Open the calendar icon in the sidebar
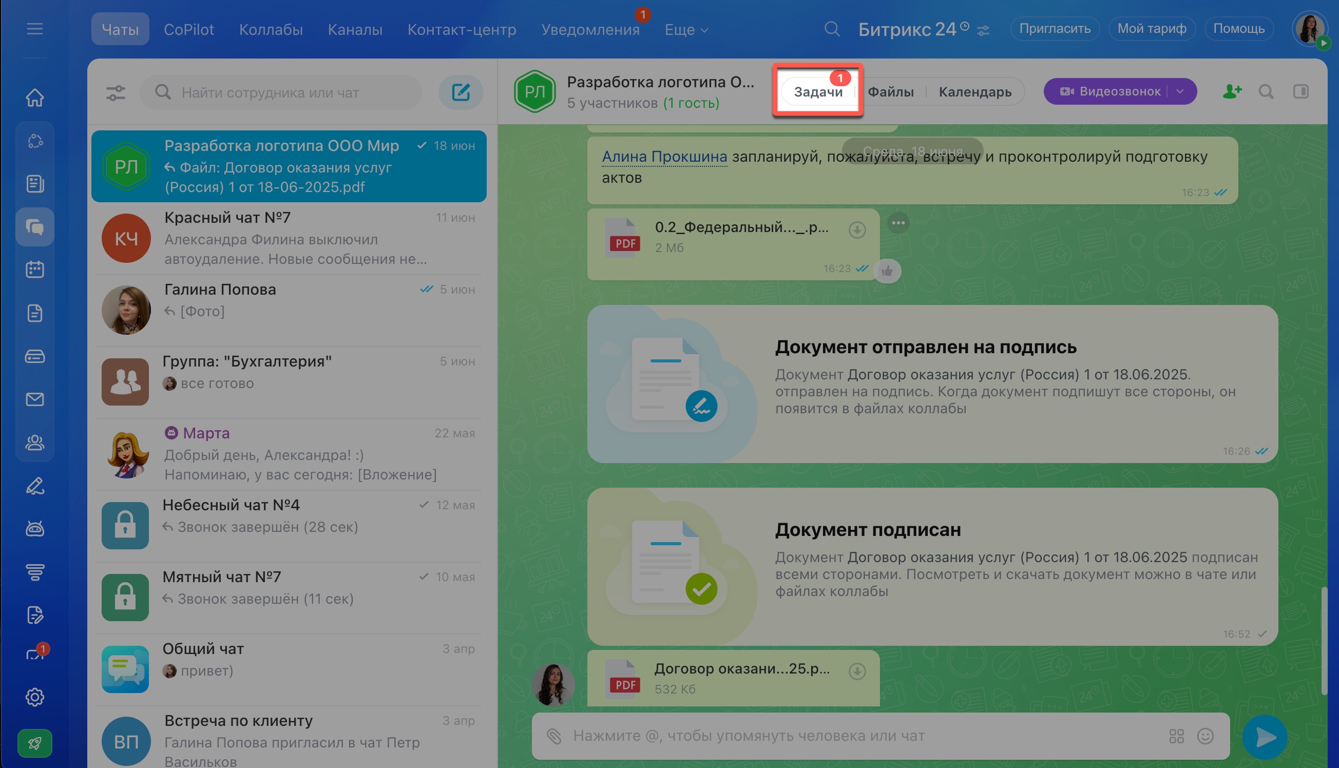Image resolution: width=1339 pixels, height=768 pixels. [x=35, y=270]
